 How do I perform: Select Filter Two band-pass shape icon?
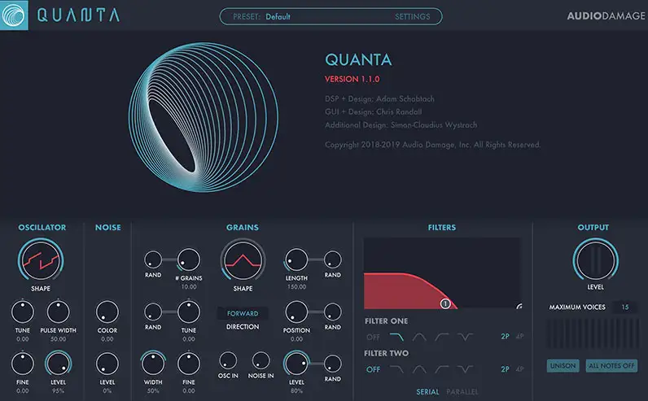pos(419,369)
